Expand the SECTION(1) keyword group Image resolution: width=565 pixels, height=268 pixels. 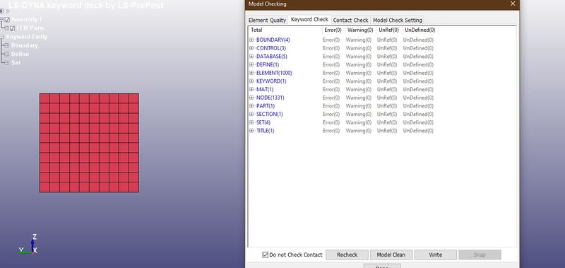[251, 114]
